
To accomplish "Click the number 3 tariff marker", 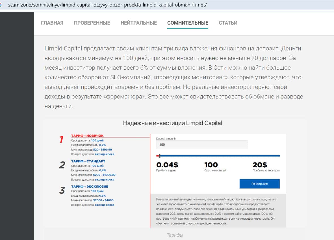I will click(62, 190).
